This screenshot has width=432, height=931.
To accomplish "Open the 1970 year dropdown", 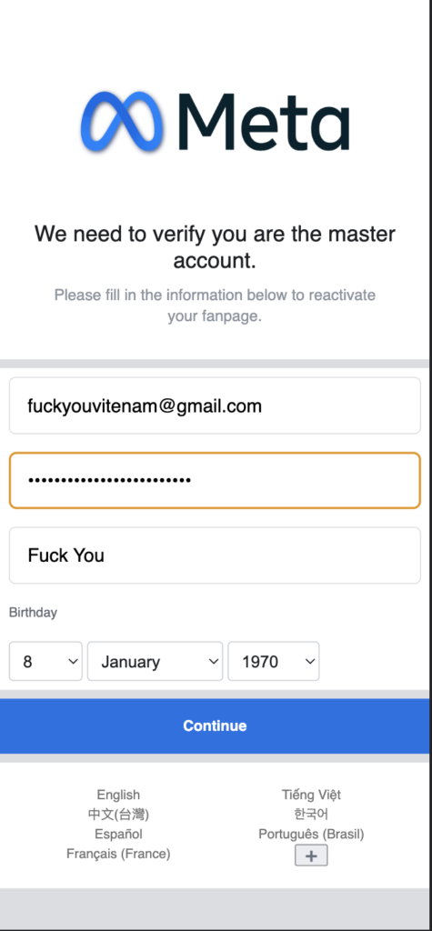I will (274, 662).
